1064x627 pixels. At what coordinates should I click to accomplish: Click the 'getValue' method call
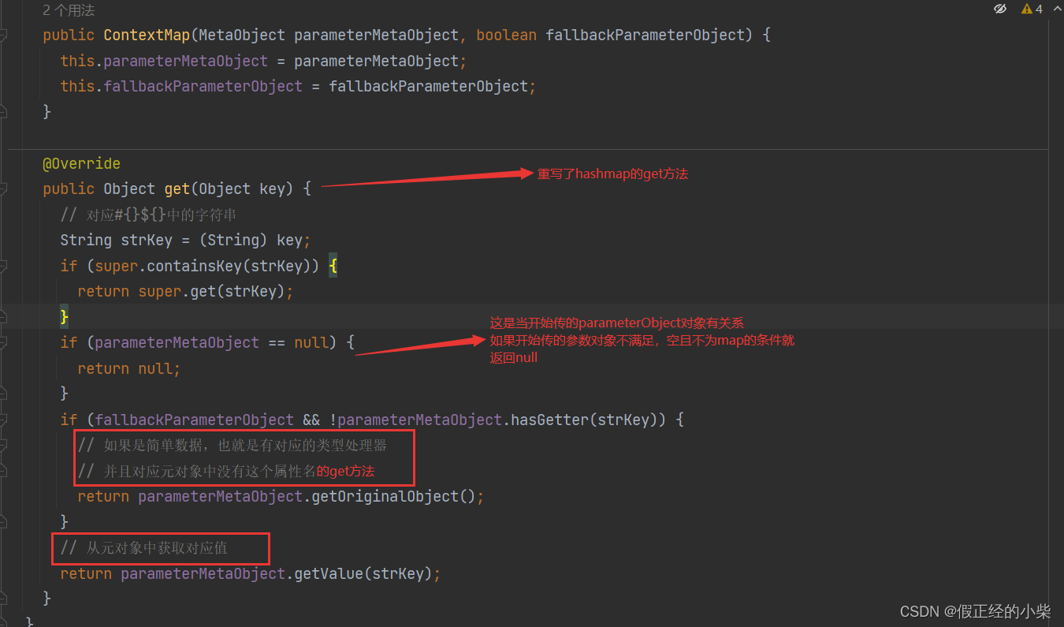[329, 574]
